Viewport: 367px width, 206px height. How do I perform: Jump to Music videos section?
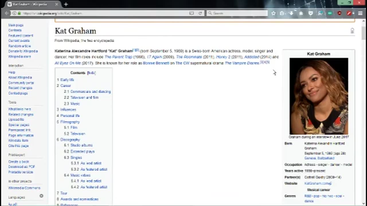(80, 175)
